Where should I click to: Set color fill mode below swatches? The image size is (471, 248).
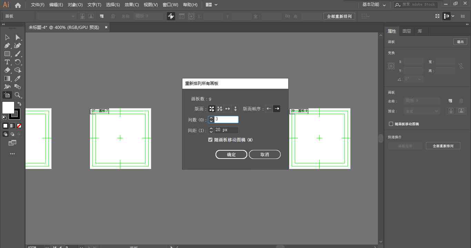[5, 126]
